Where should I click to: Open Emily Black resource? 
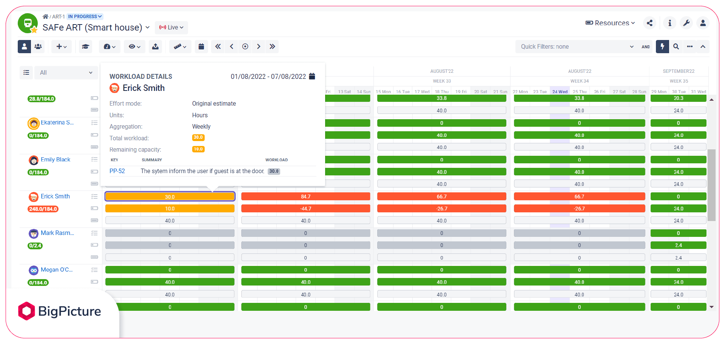point(56,160)
